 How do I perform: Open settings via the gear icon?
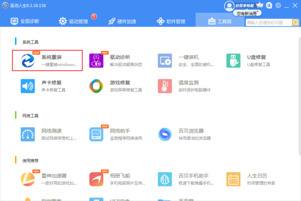point(278,5)
